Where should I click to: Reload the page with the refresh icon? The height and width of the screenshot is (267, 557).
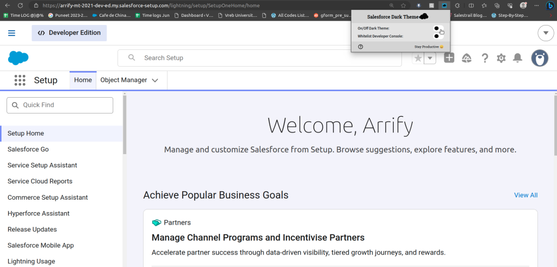click(x=20, y=5)
